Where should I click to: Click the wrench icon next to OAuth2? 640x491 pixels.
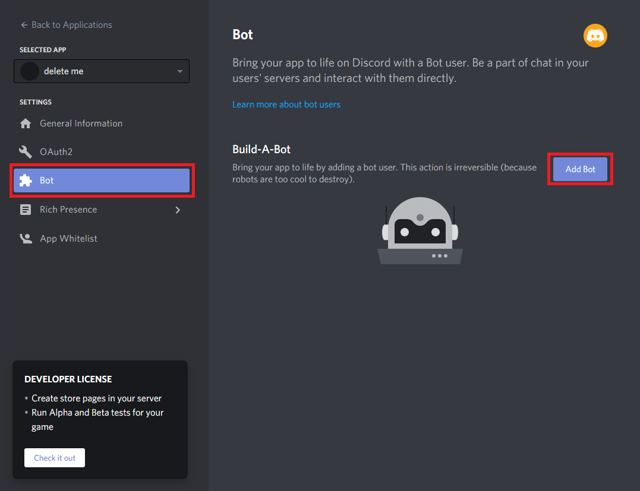tap(26, 151)
